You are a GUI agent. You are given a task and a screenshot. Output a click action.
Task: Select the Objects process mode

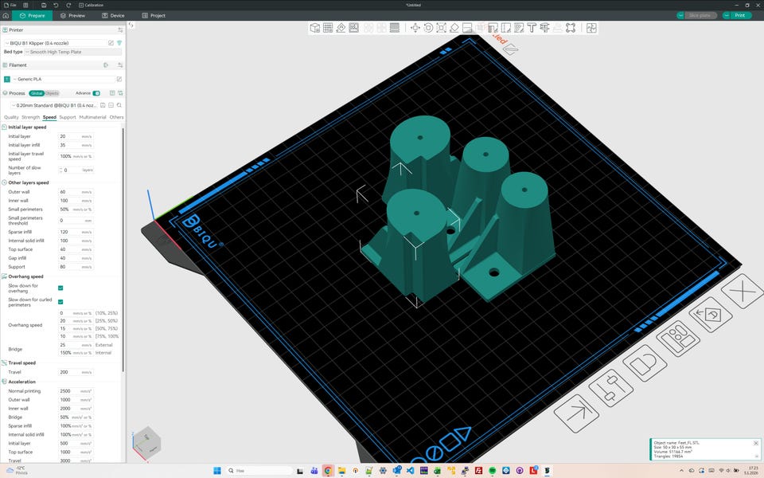click(52, 93)
